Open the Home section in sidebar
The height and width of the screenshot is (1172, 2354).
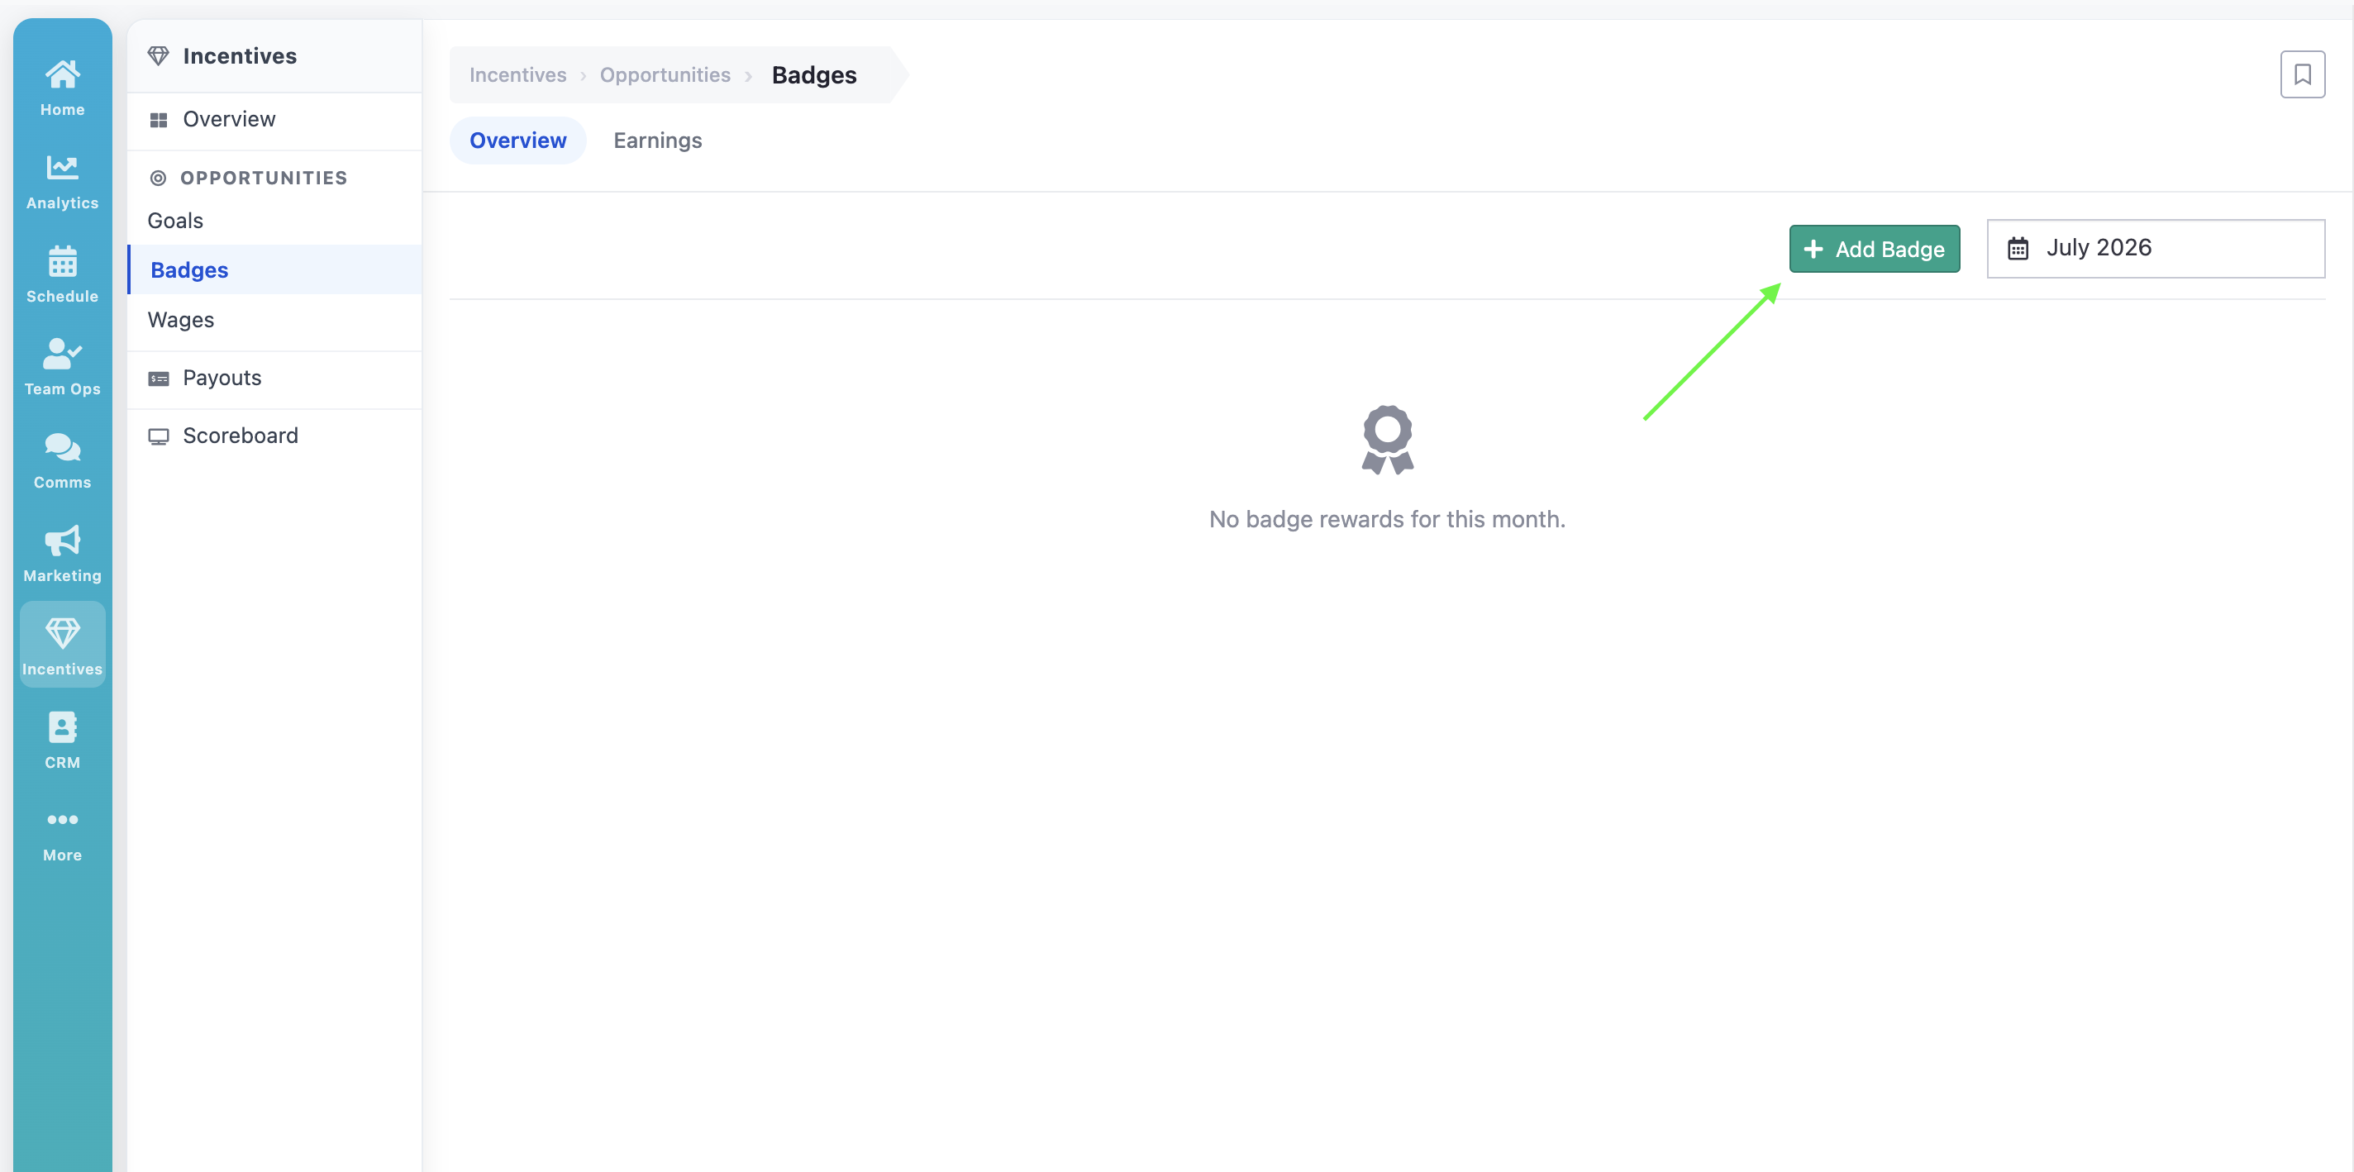(x=62, y=88)
